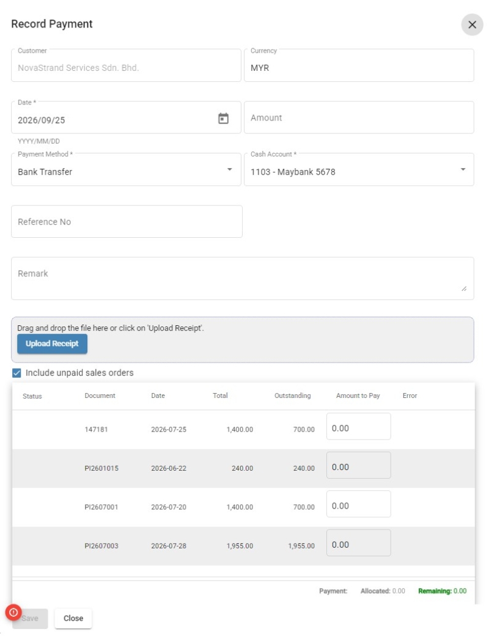
Task: Click the Close button
Action: point(73,618)
